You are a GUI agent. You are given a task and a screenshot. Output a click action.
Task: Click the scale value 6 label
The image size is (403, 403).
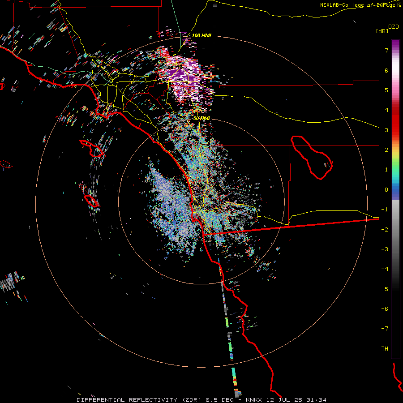pos(386,70)
